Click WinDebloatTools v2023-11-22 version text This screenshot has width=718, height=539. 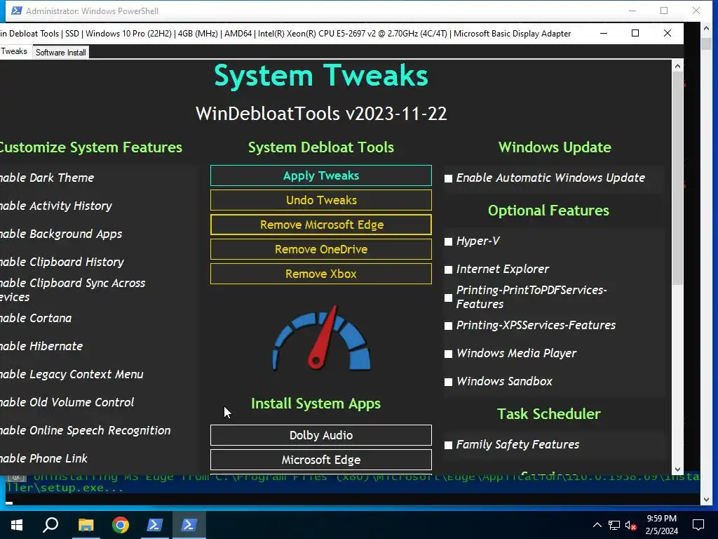[x=321, y=114]
